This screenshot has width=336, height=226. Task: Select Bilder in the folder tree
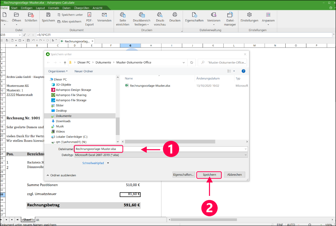60,105
